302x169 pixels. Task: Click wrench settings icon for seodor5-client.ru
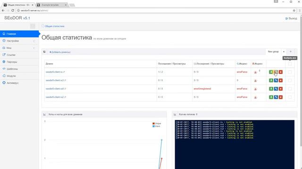276,72
